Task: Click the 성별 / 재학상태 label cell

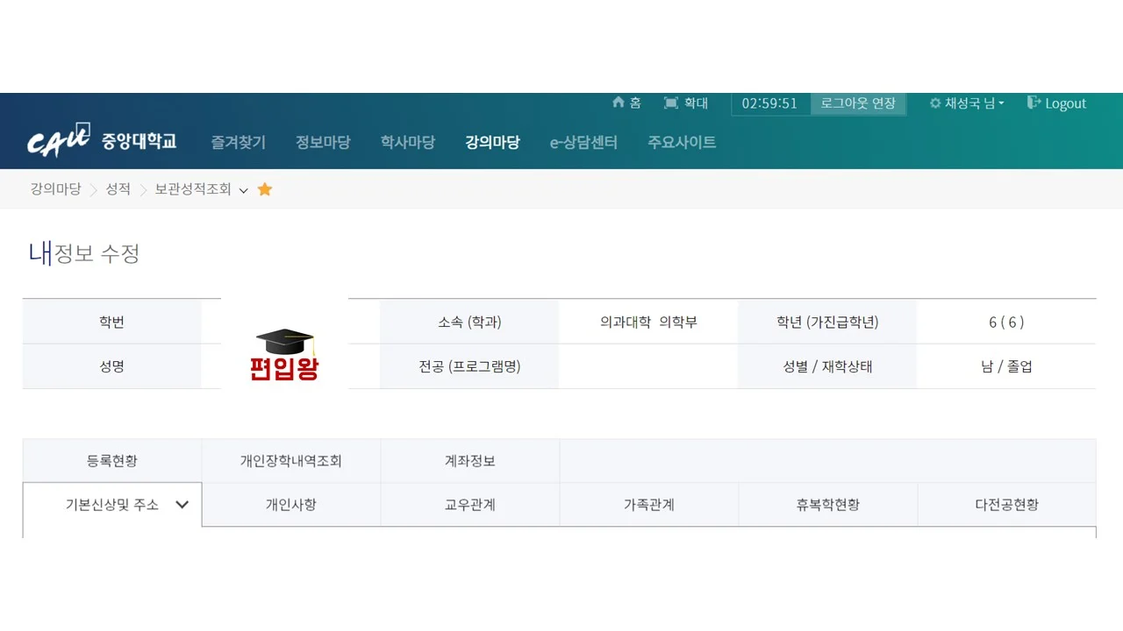Action: pos(827,366)
